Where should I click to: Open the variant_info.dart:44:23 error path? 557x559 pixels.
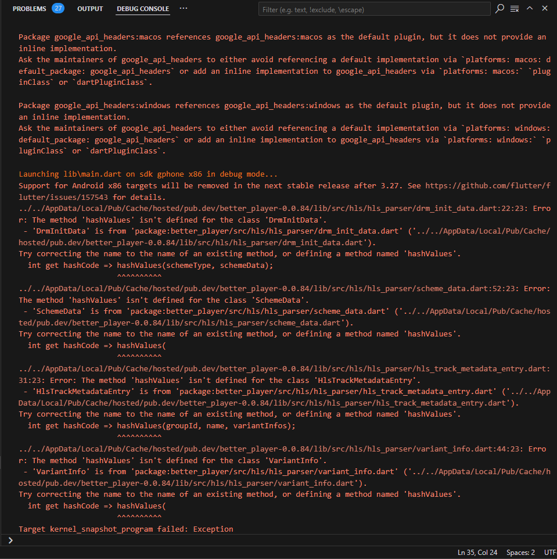[x=269, y=449]
